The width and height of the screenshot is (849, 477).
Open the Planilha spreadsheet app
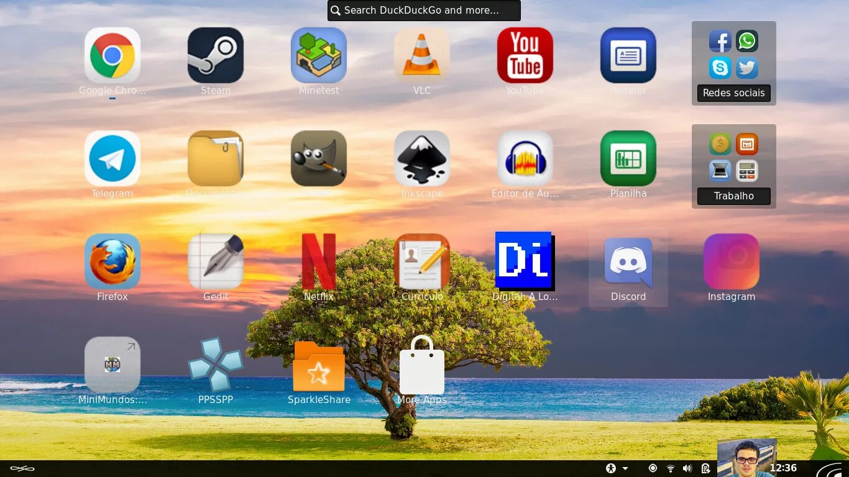(628, 158)
